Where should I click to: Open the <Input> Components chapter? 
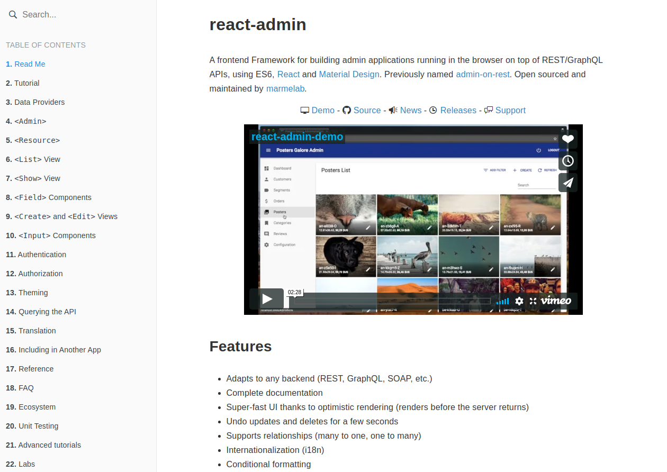coord(51,235)
